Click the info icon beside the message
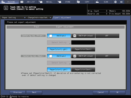 tap(6, 8)
